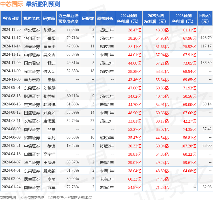This screenshot has width=213, height=200.
Task: Select the 国联证券 institution cell
Action: pyautogui.click(x=32, y=187)
